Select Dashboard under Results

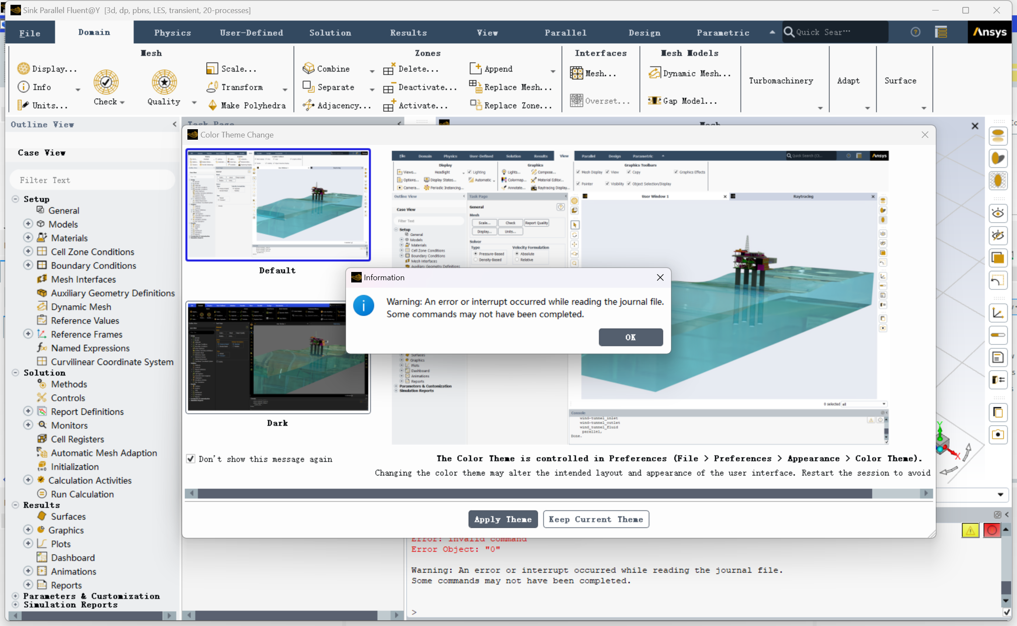coord(73,557)
